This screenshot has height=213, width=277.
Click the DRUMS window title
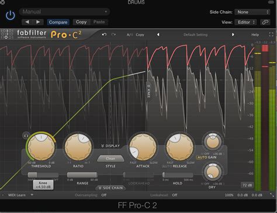pos(136,2)
